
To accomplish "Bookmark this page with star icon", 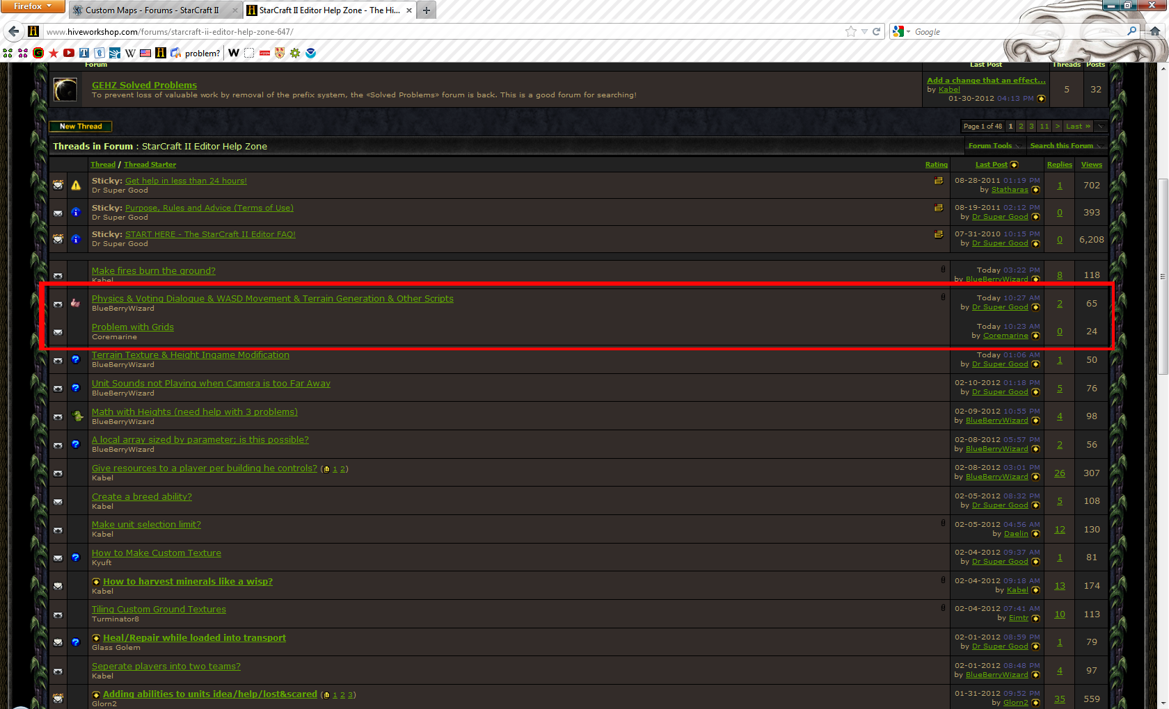I will pos(850,31).
